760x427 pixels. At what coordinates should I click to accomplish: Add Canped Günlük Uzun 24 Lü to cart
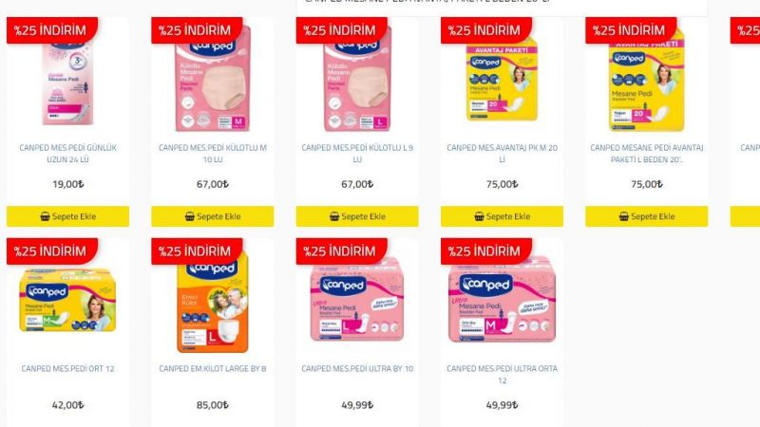coord(67,216)
